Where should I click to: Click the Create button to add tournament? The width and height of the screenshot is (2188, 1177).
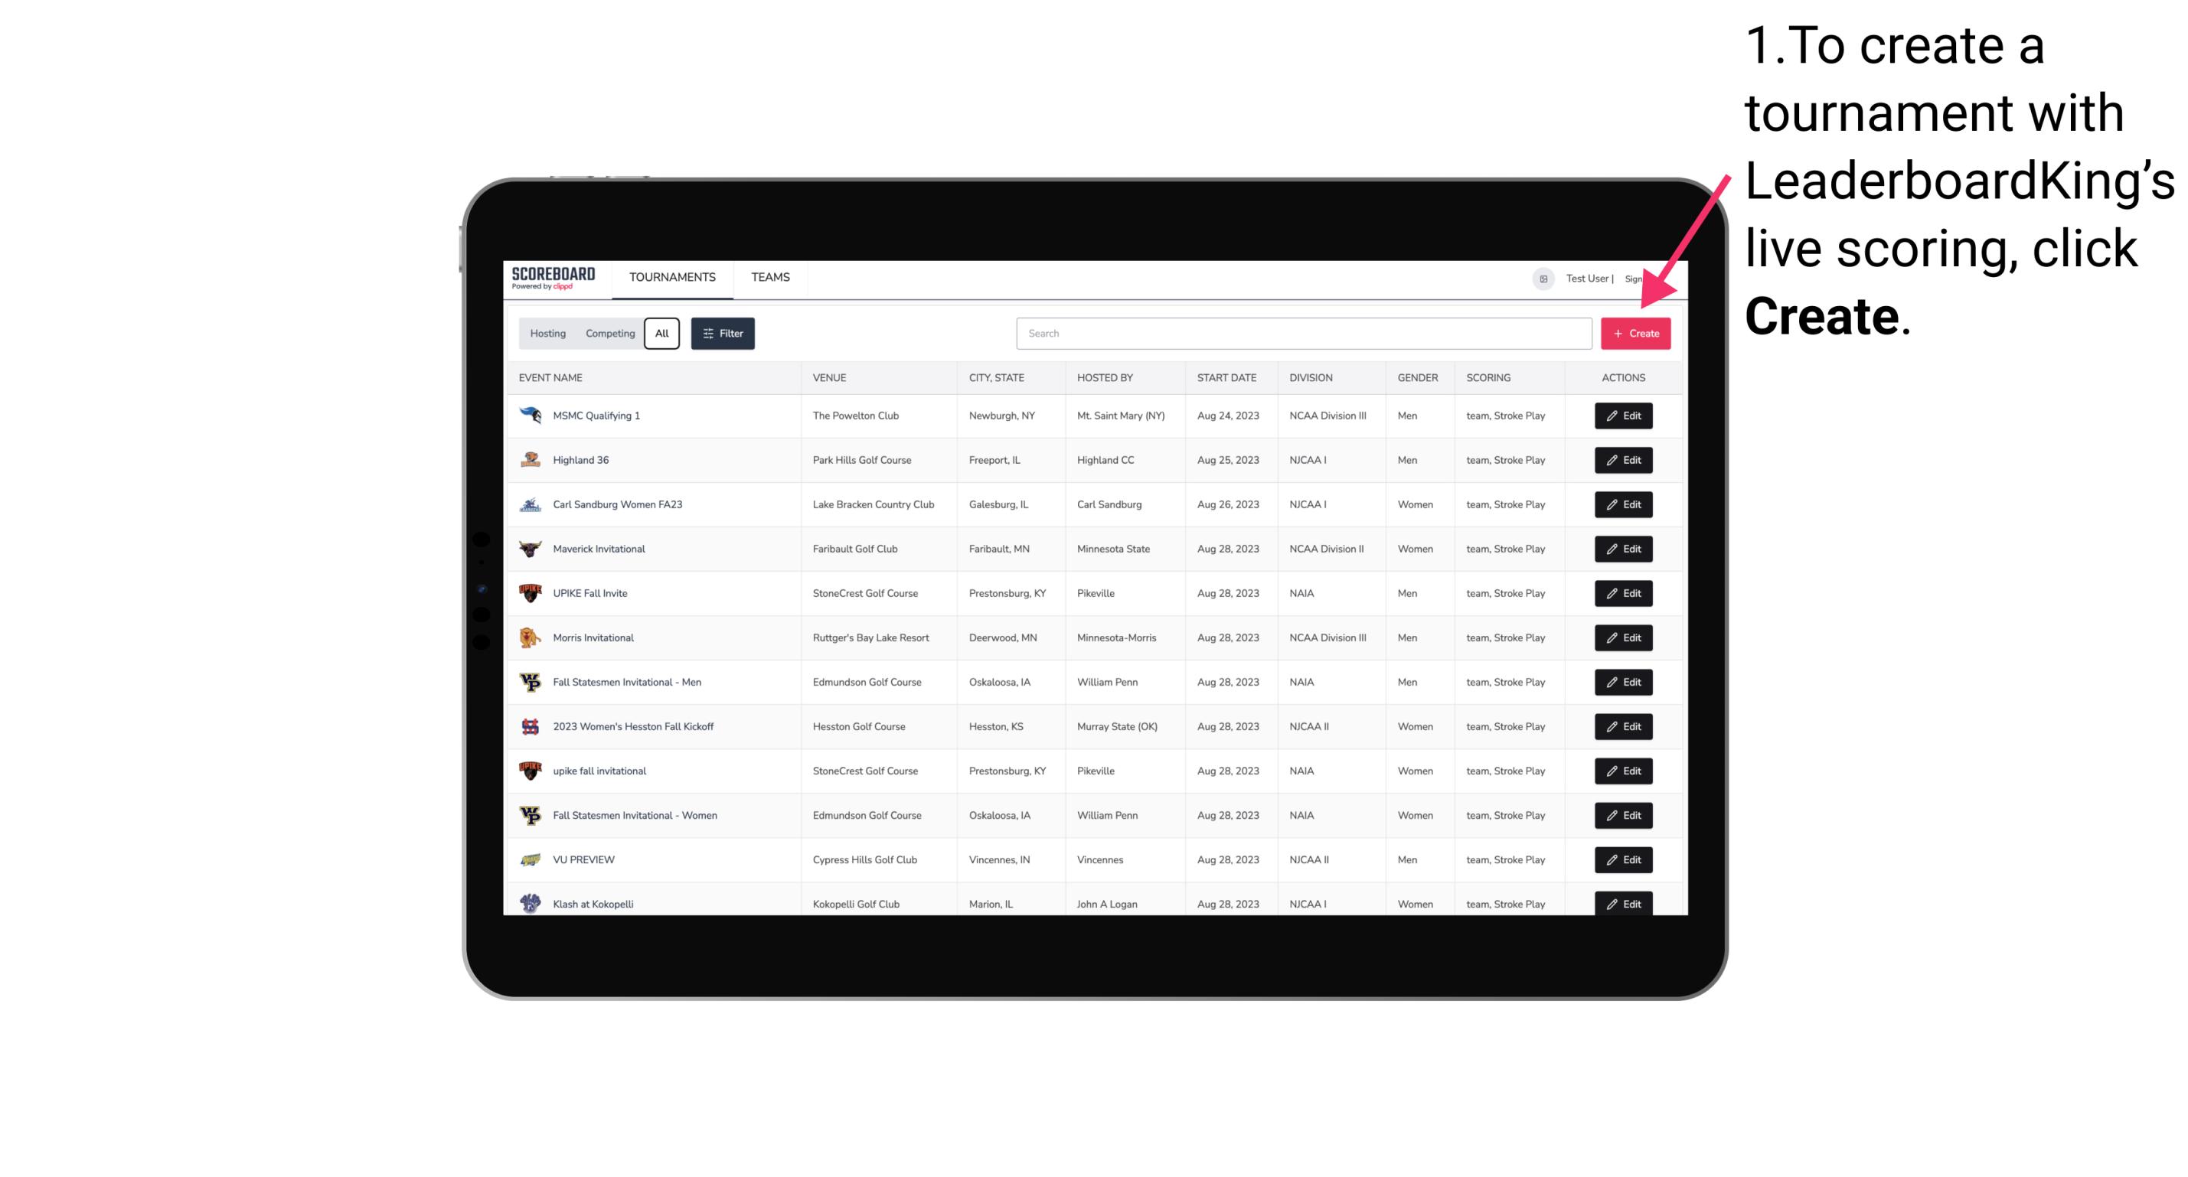(1635, 332)
